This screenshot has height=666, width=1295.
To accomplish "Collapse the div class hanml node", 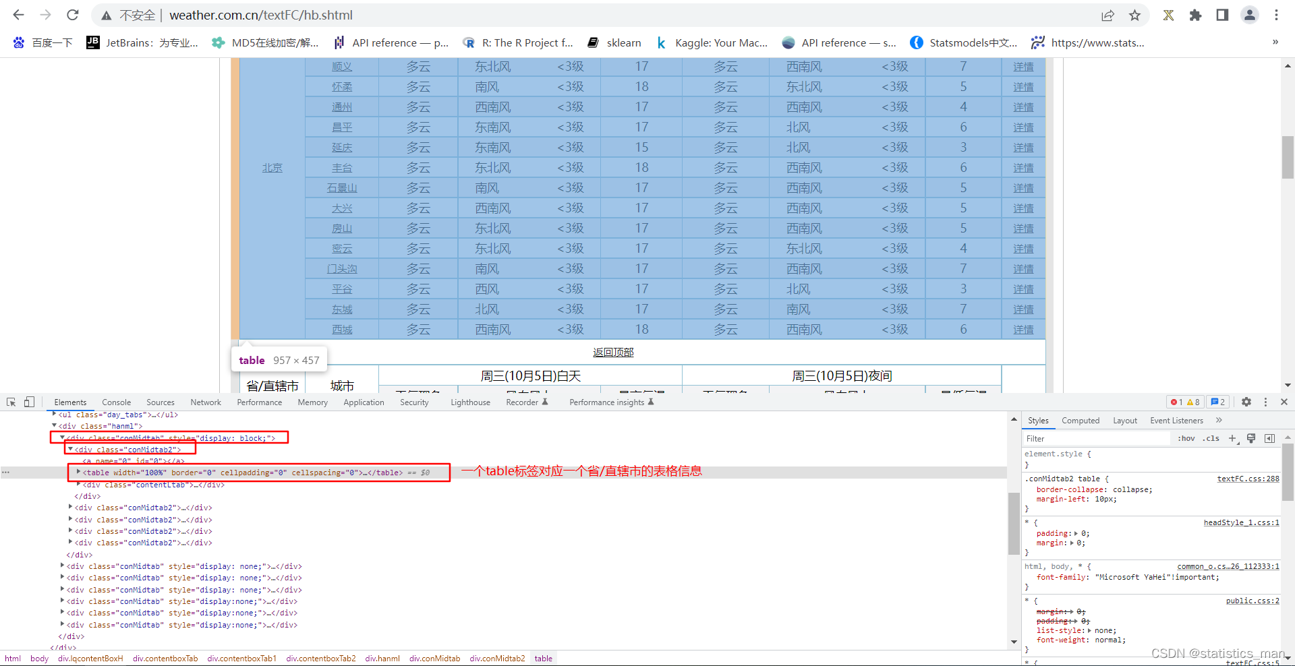I will click(55, 425).
